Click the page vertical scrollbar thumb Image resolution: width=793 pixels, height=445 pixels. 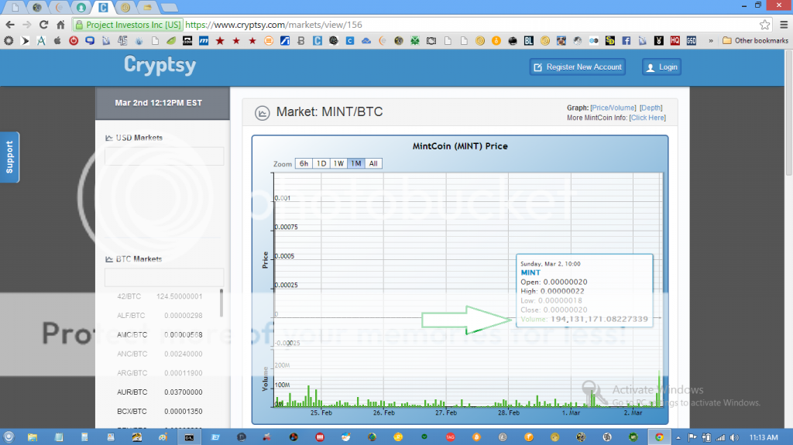pos(788,113)
